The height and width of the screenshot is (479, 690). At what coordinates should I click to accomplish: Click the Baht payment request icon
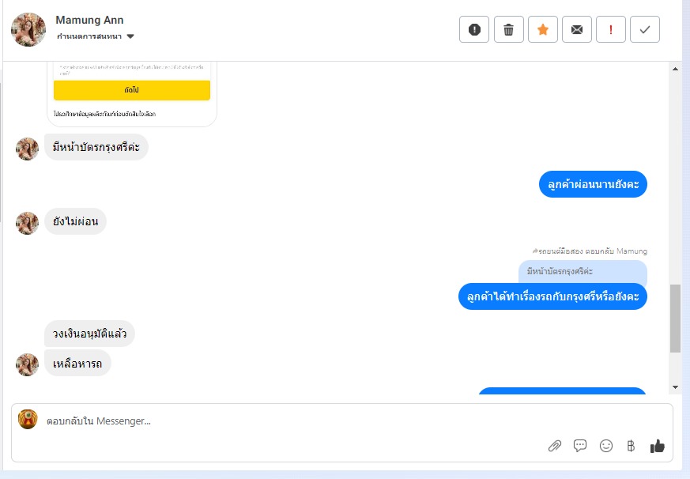pos(631,446)
